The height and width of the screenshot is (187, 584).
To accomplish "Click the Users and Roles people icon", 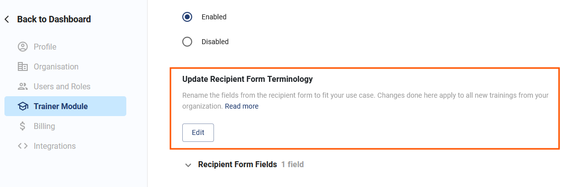I will (23, 87).
